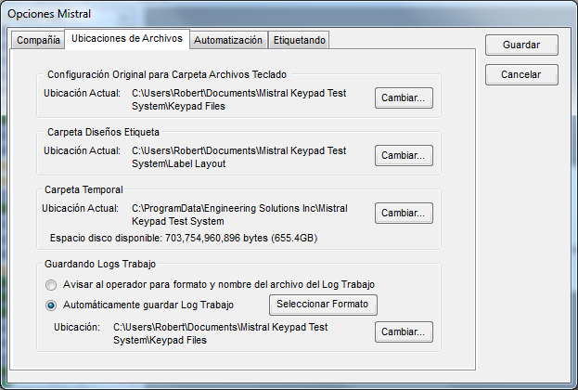Change the Carpeta Temporal folder location
The width and height of the screenshot is (578, 390).
(x=404, y=213)
